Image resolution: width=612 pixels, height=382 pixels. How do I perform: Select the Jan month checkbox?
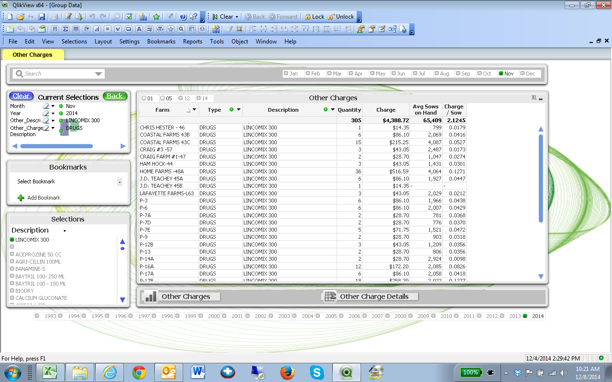click(x=286, y=74)
